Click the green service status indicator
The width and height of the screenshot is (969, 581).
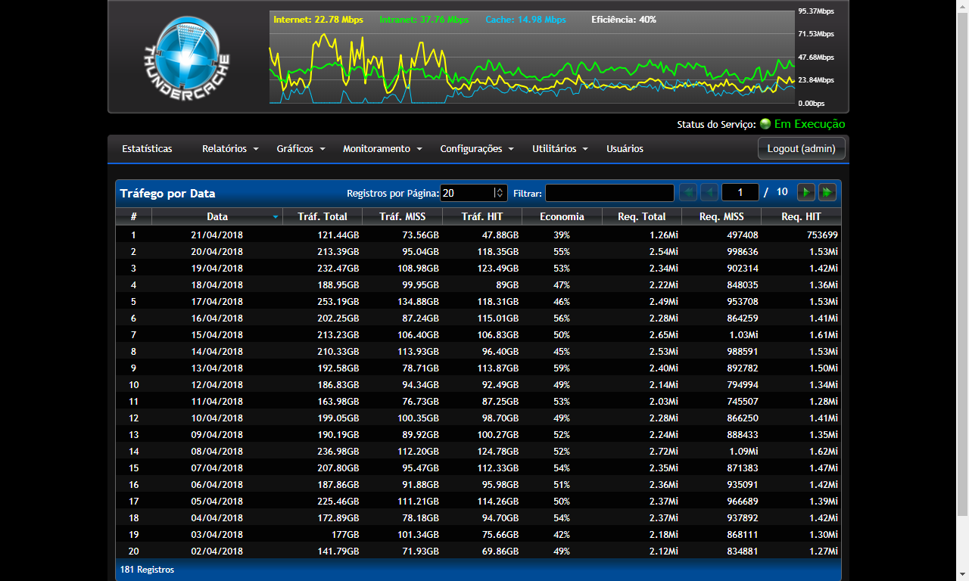[x=765, y=124]
